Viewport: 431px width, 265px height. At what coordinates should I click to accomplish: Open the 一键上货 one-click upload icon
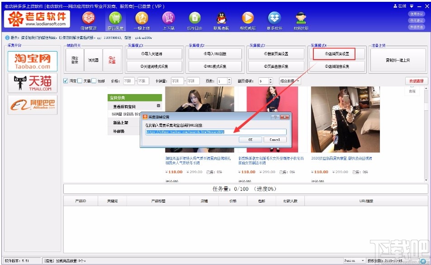(x=142, y=19)
